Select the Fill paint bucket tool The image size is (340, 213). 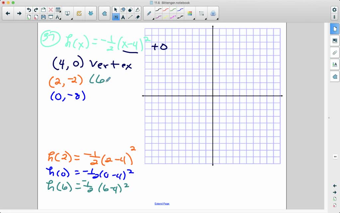[137, 9]
